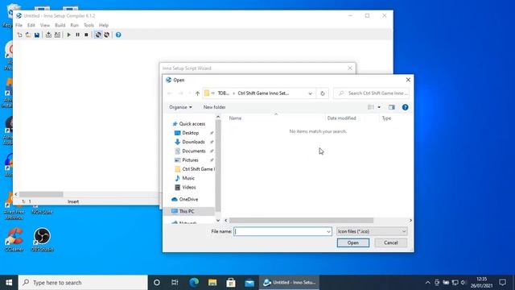
Task: Select OneDrive in navigation pane
Action: click(x=188, y=199)
